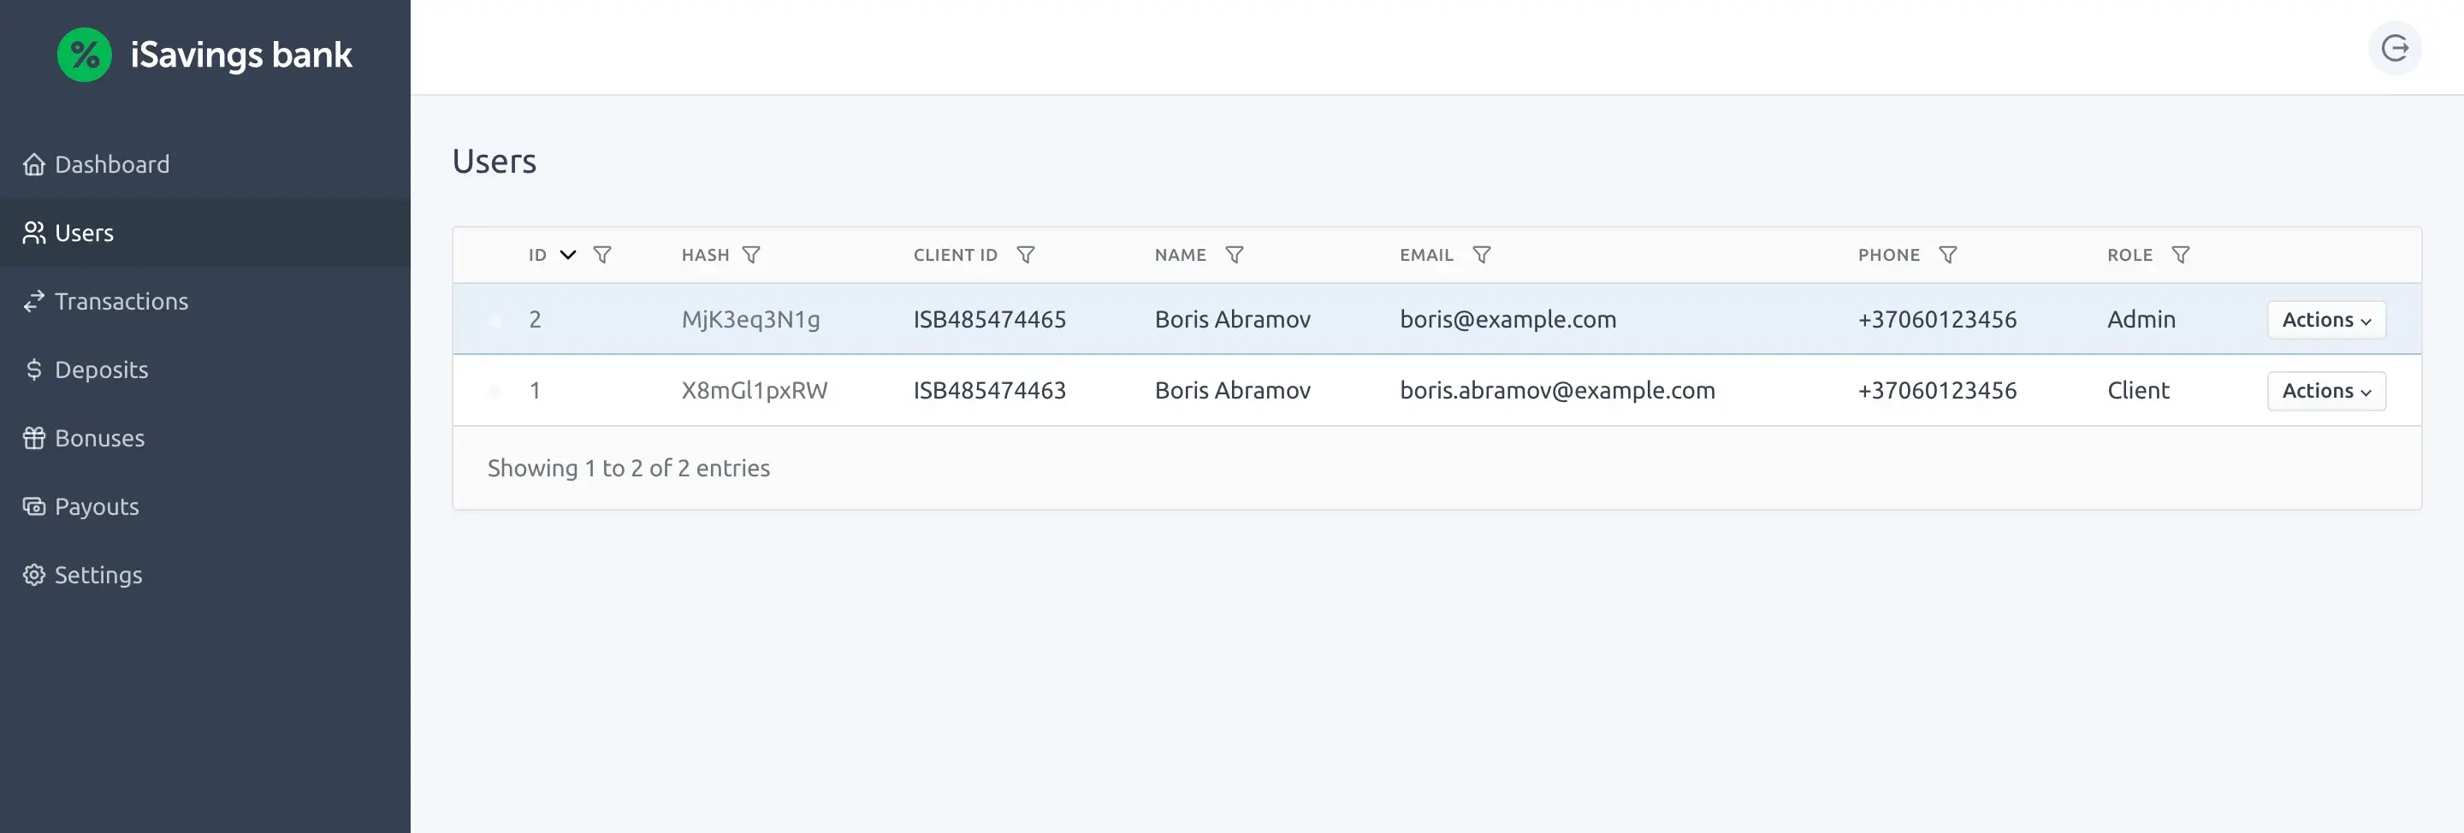Viewport: 2464px width, 833px height.
Task: Click the gift icon beside Bonuses
Action: click(x=34, y=438)
